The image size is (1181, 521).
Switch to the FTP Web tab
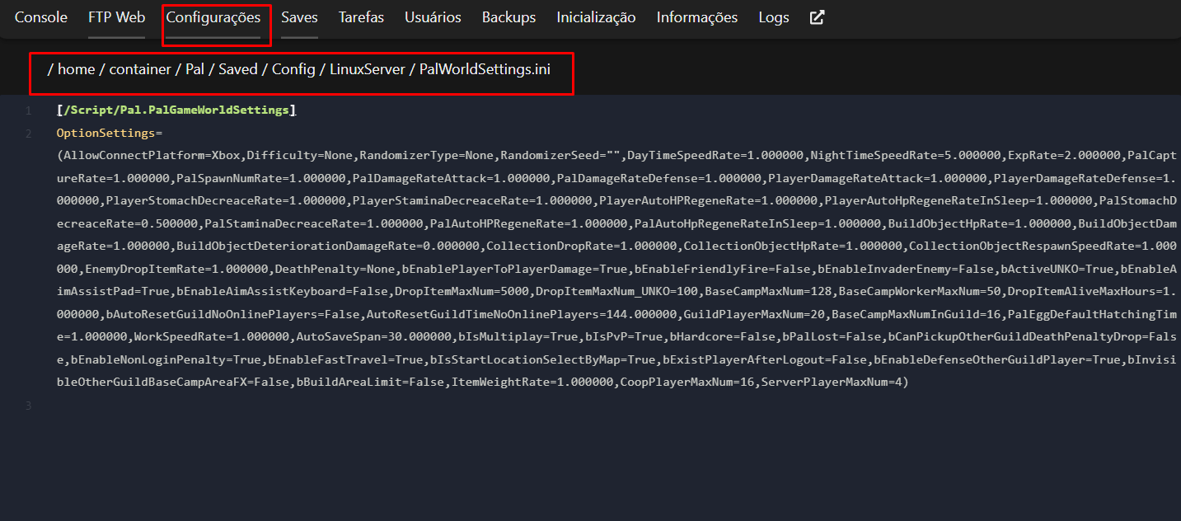(117, 17)
